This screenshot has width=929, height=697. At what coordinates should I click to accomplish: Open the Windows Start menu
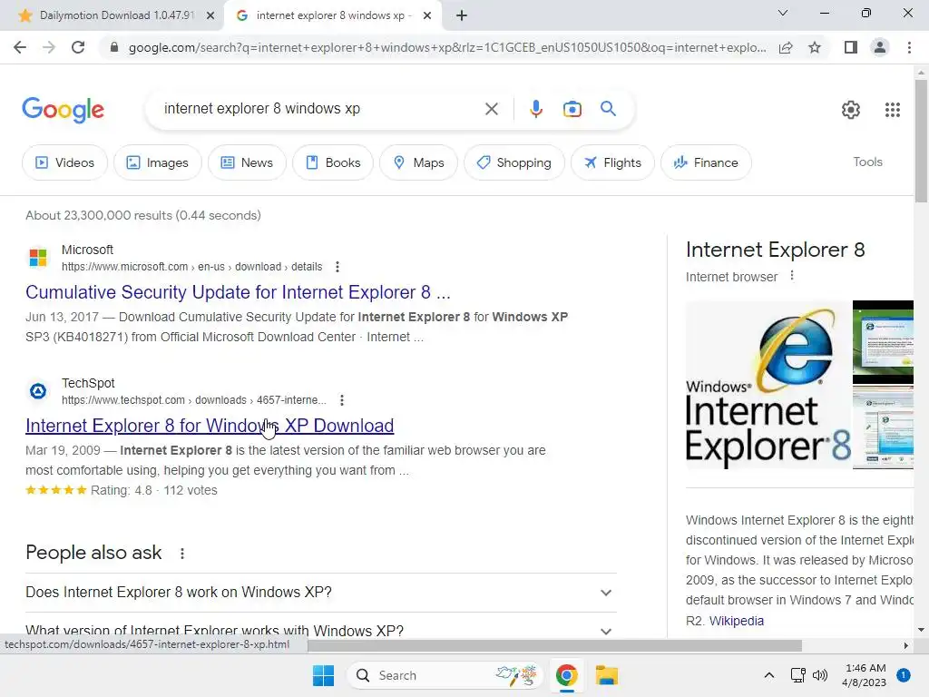click(323, 675)
